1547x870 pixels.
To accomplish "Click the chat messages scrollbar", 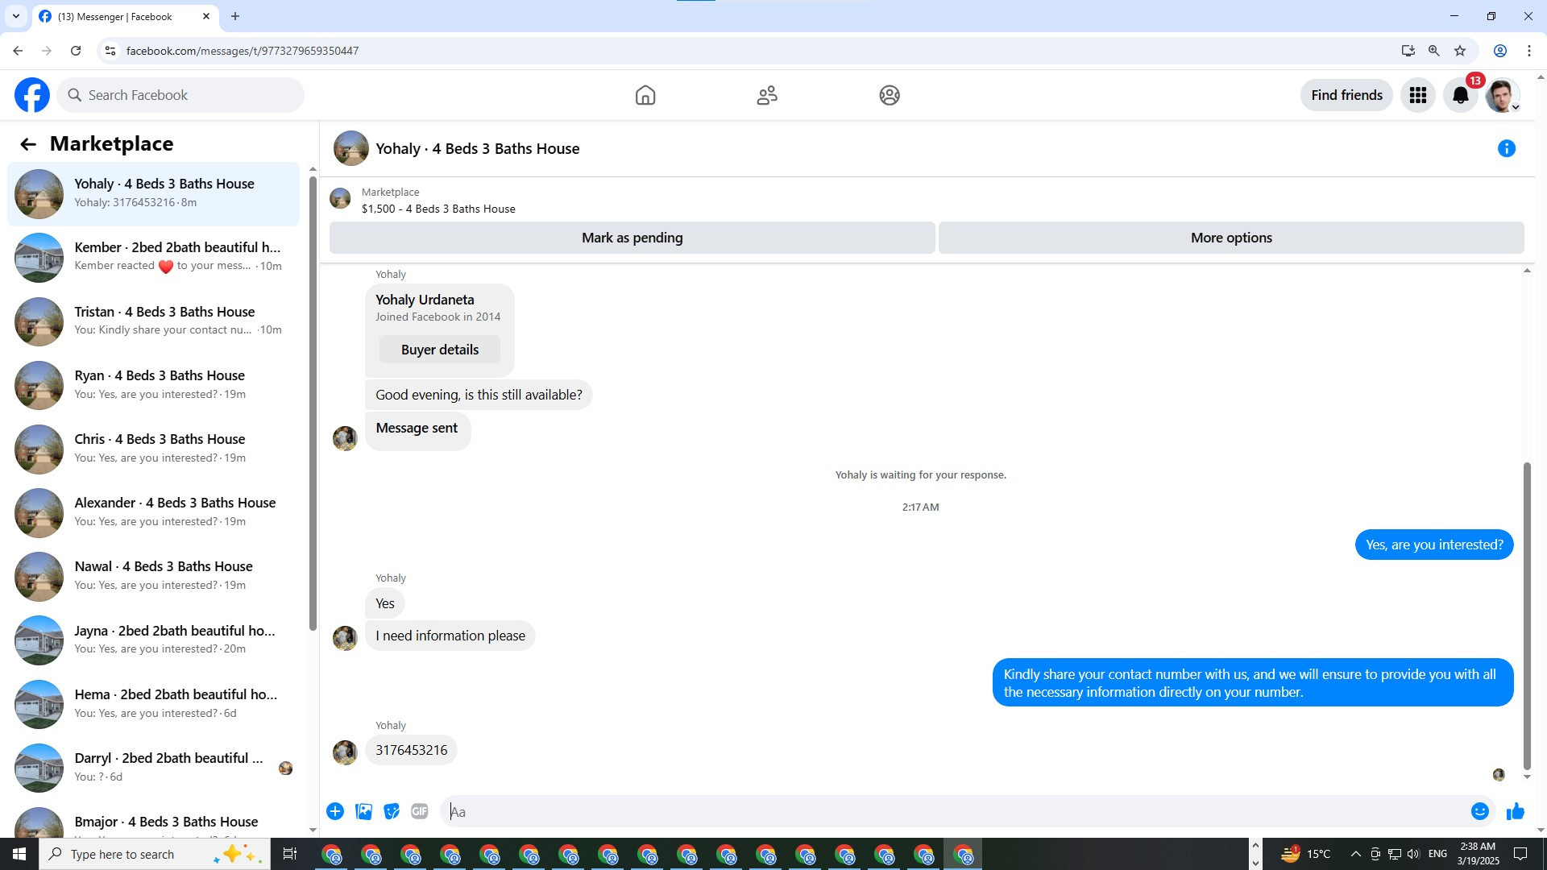I will pyautogui.click(x=1527, y=616).
